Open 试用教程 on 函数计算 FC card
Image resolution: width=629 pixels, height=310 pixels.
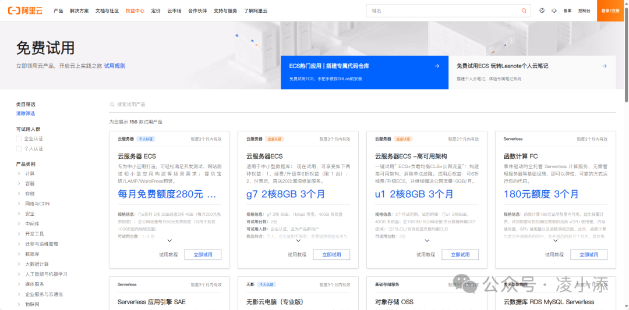click(554, 254)
